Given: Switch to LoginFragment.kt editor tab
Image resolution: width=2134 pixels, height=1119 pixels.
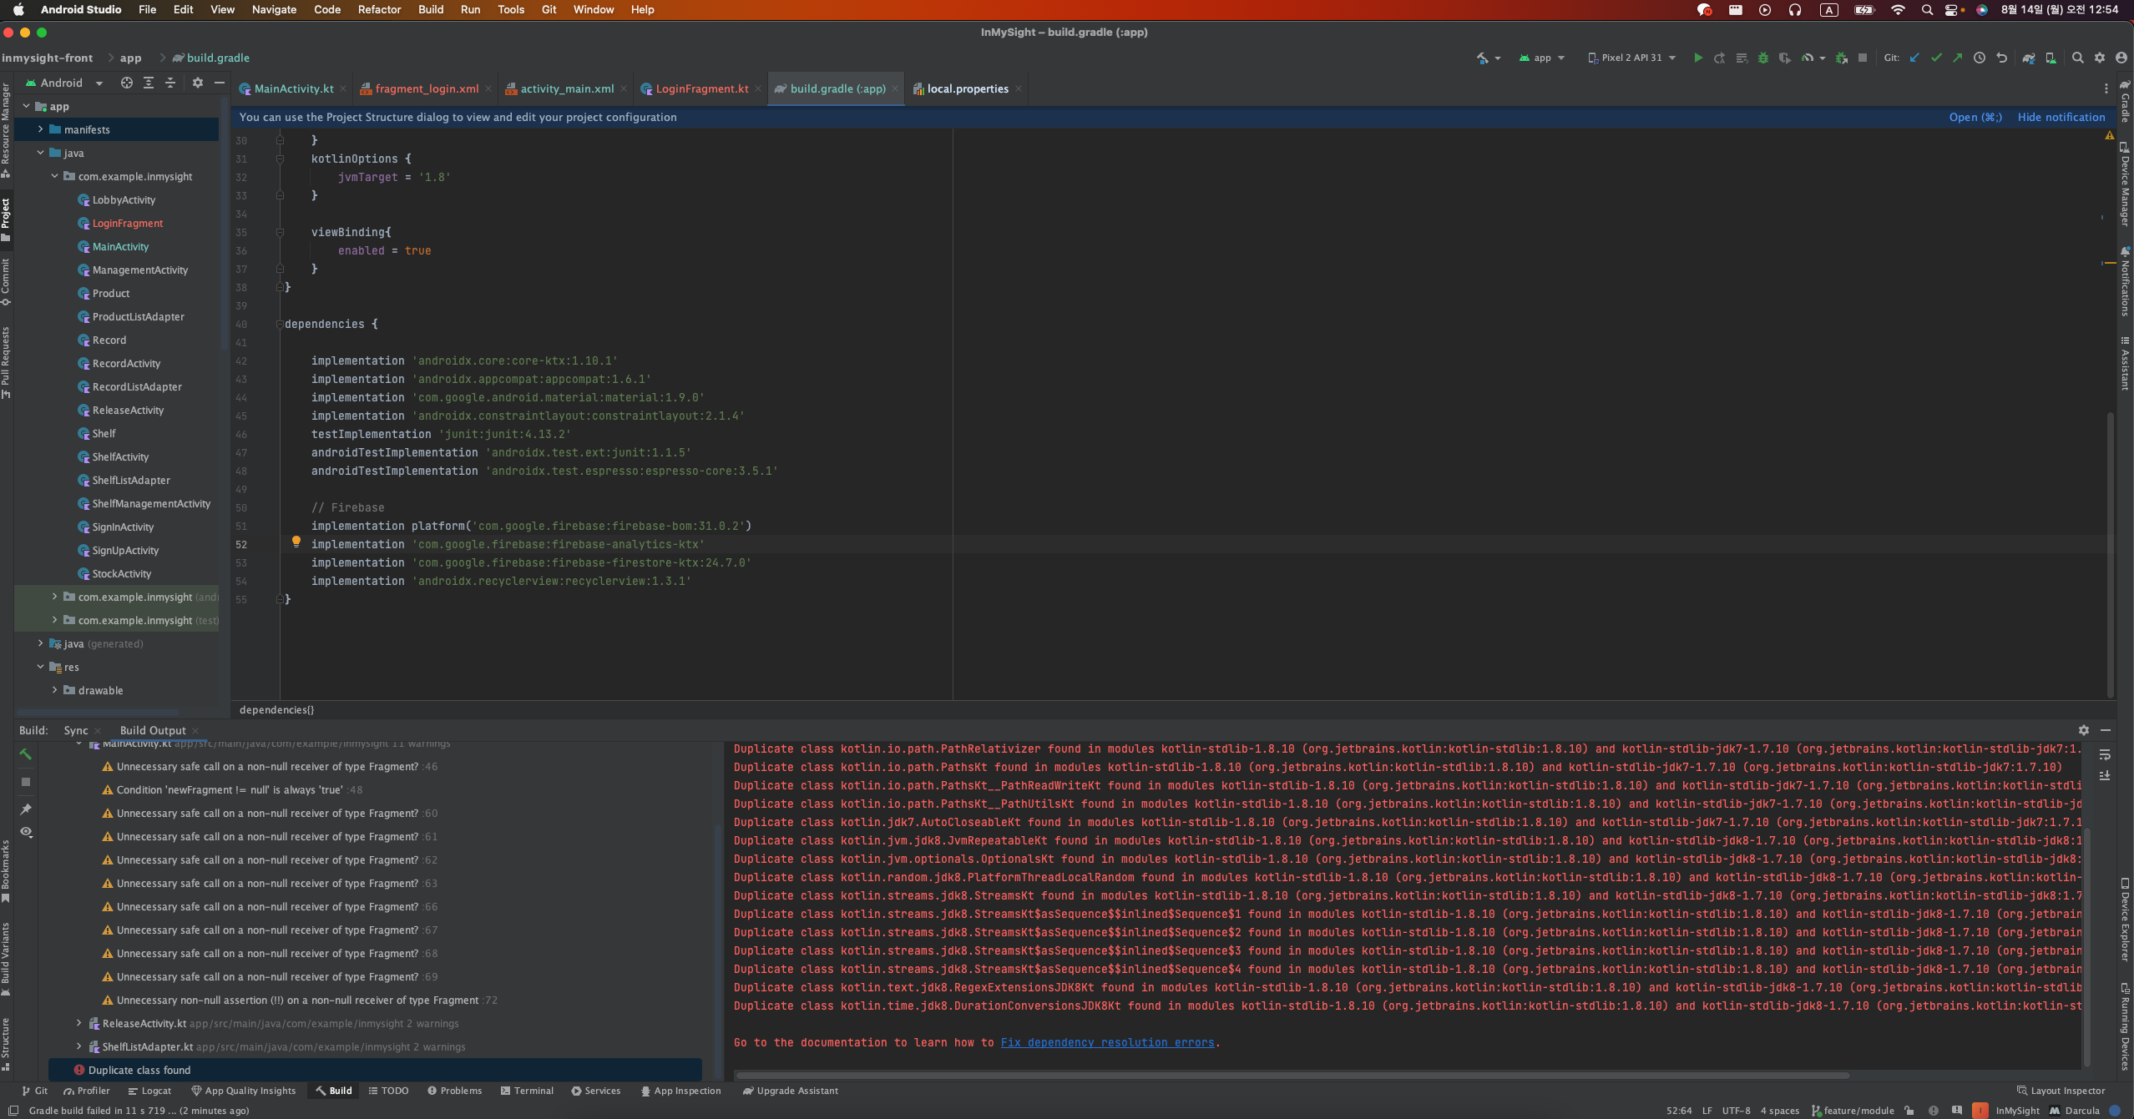Looking at the screenshot, I should pyautogui.click(x=701, y=88).
